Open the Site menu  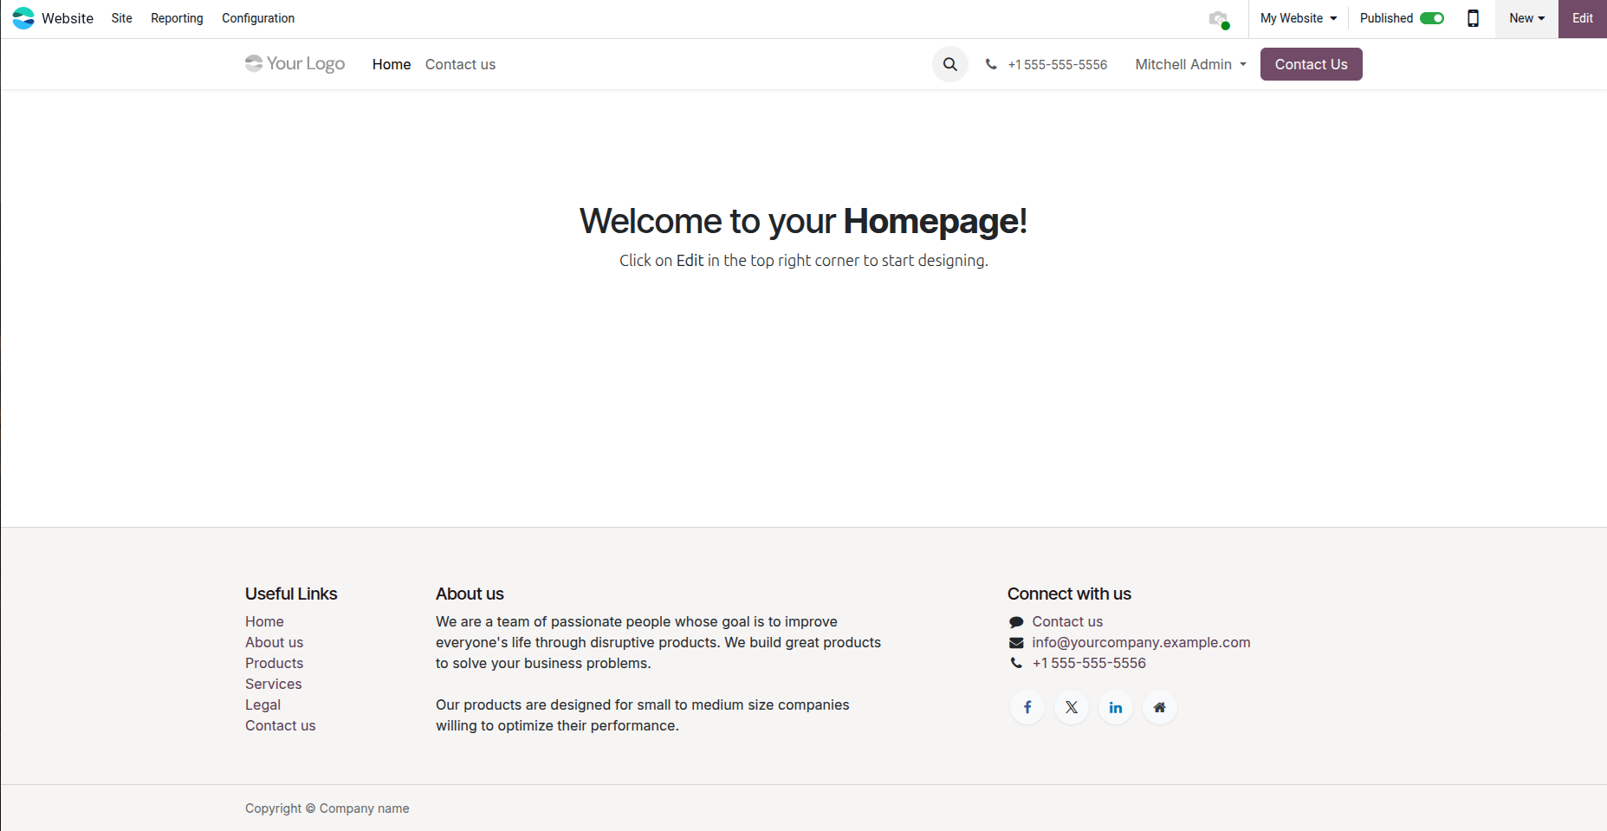(x=121, y=18)
